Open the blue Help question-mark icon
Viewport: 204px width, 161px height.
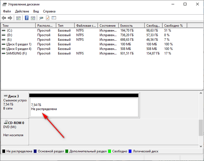click(27, 18)
